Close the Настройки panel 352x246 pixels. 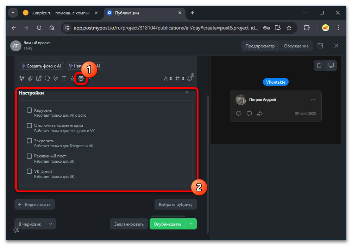point(187,92)
